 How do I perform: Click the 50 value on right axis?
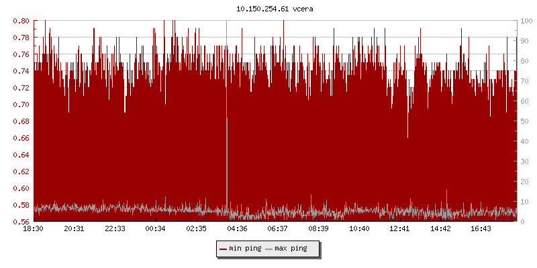[525, 121]
